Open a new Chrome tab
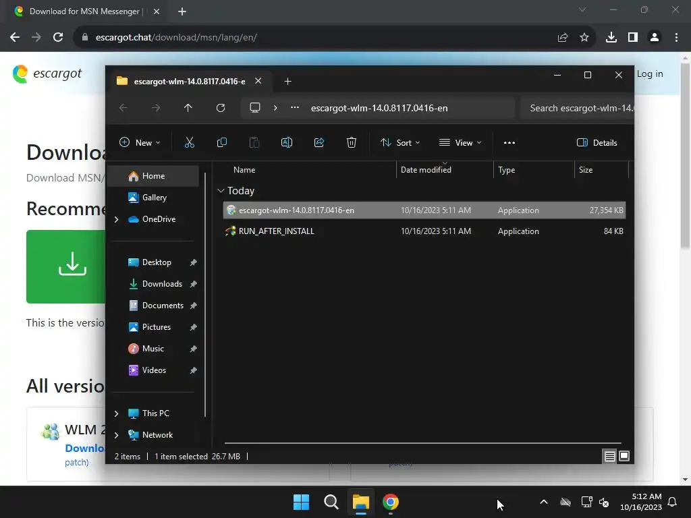The height and width of the screenshot is (518, 691). (182, 11)
